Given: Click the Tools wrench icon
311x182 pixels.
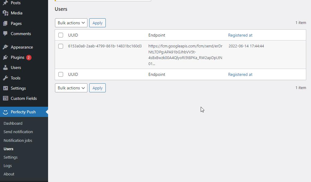Looking at the screenshot, I should tap(5, 78).
